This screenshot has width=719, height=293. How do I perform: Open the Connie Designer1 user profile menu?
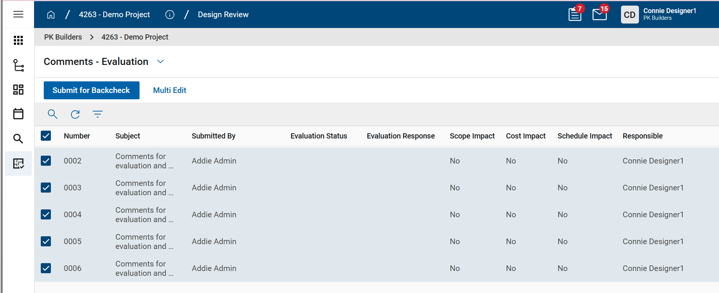point(659,15)
